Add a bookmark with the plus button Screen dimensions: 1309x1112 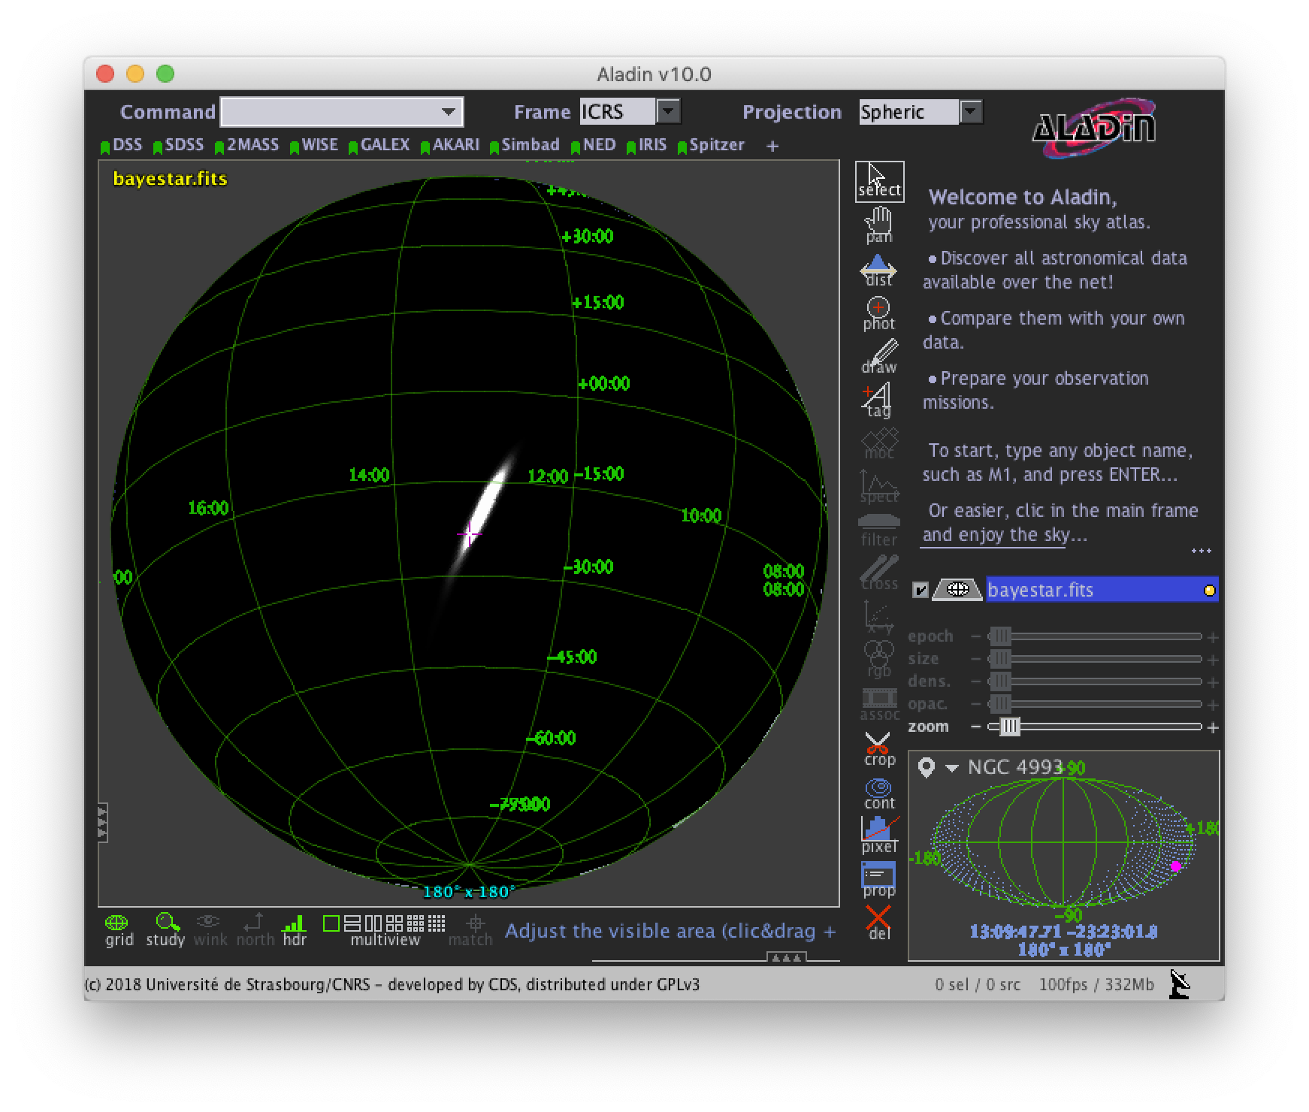click(x=772, y=147)
